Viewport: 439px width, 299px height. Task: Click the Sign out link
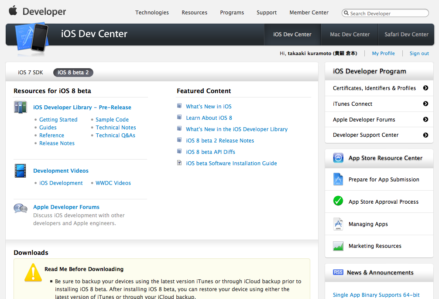pyautogui.click(x=419, y=53)
